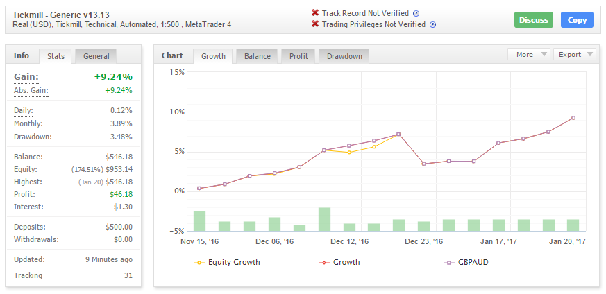Select the Balance chart tab
This screenshot has height=294, width=606.
coord(258,56)
